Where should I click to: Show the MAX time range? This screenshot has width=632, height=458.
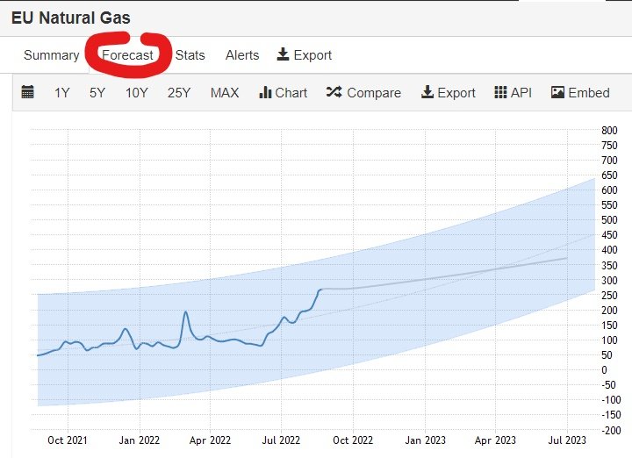pyautogui.click(x=225, y=93)
